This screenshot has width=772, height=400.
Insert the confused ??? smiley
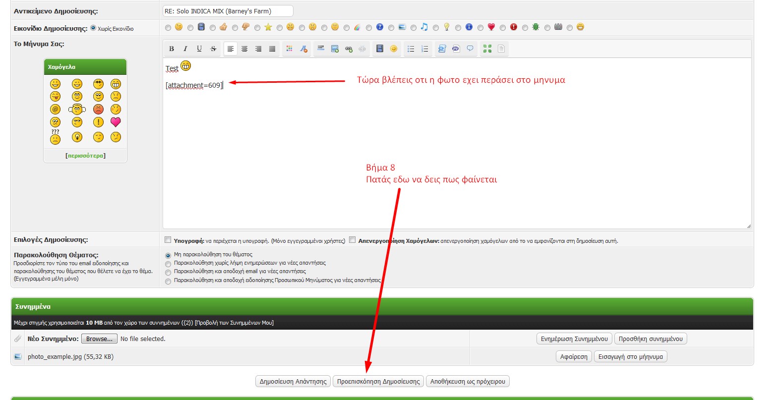pos(55,137)
